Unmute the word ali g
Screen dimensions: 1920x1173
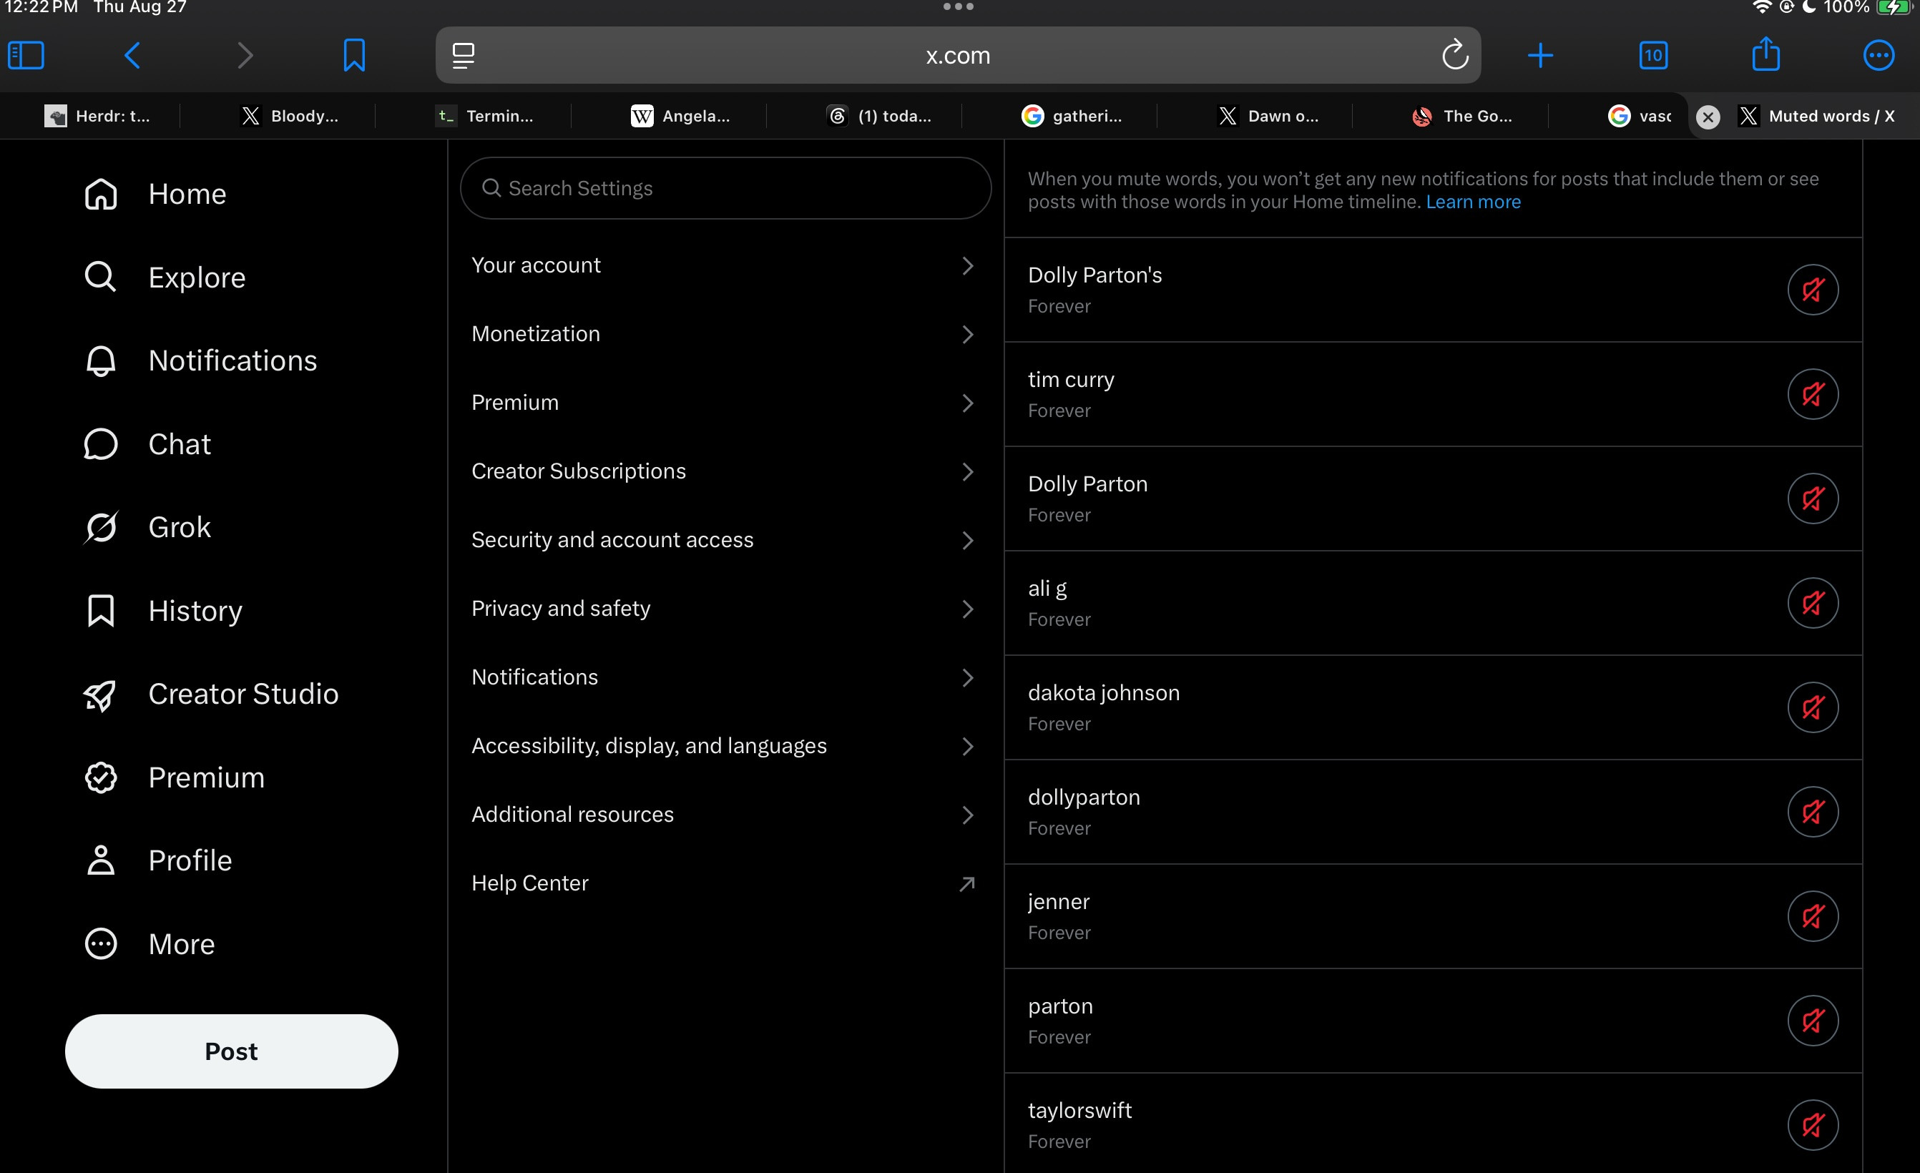[x=1813, y=603]
